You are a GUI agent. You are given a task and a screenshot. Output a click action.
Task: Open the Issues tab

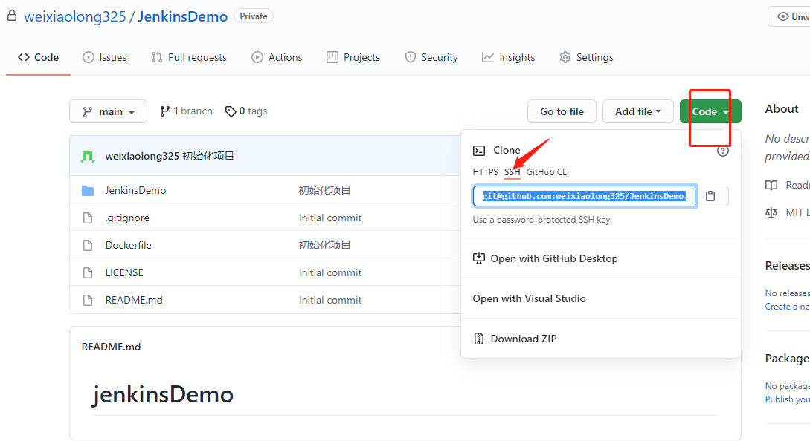click(104, 57)
